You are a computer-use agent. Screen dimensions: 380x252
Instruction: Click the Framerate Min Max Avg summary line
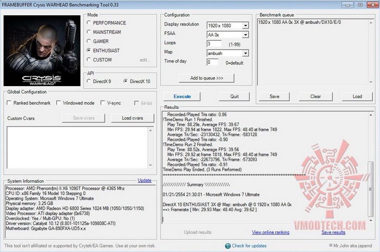(x=210, y=210)
